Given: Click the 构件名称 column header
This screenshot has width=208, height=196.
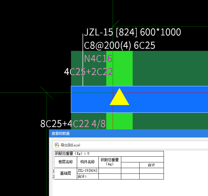Looking at the screenshot, I should 88,162.
